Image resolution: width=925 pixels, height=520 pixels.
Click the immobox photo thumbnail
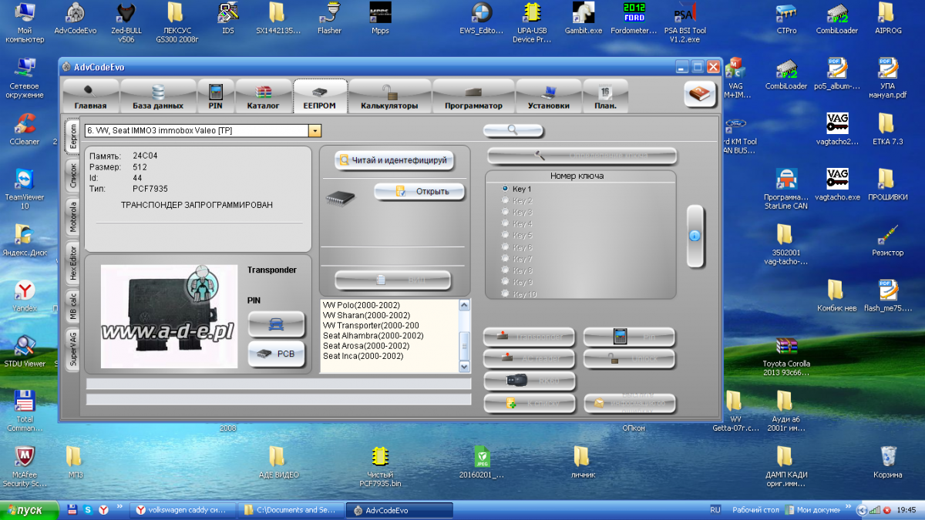pyautogui.click(x=170, y=316)
